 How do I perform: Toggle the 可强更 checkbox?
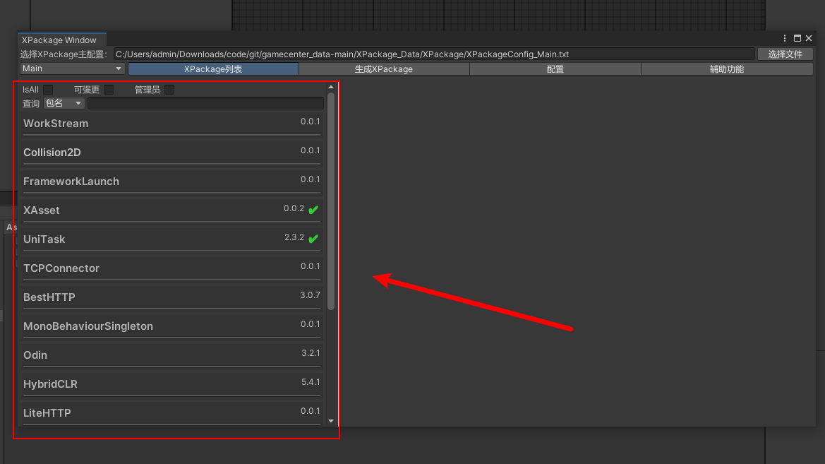(x=109, y=90)
